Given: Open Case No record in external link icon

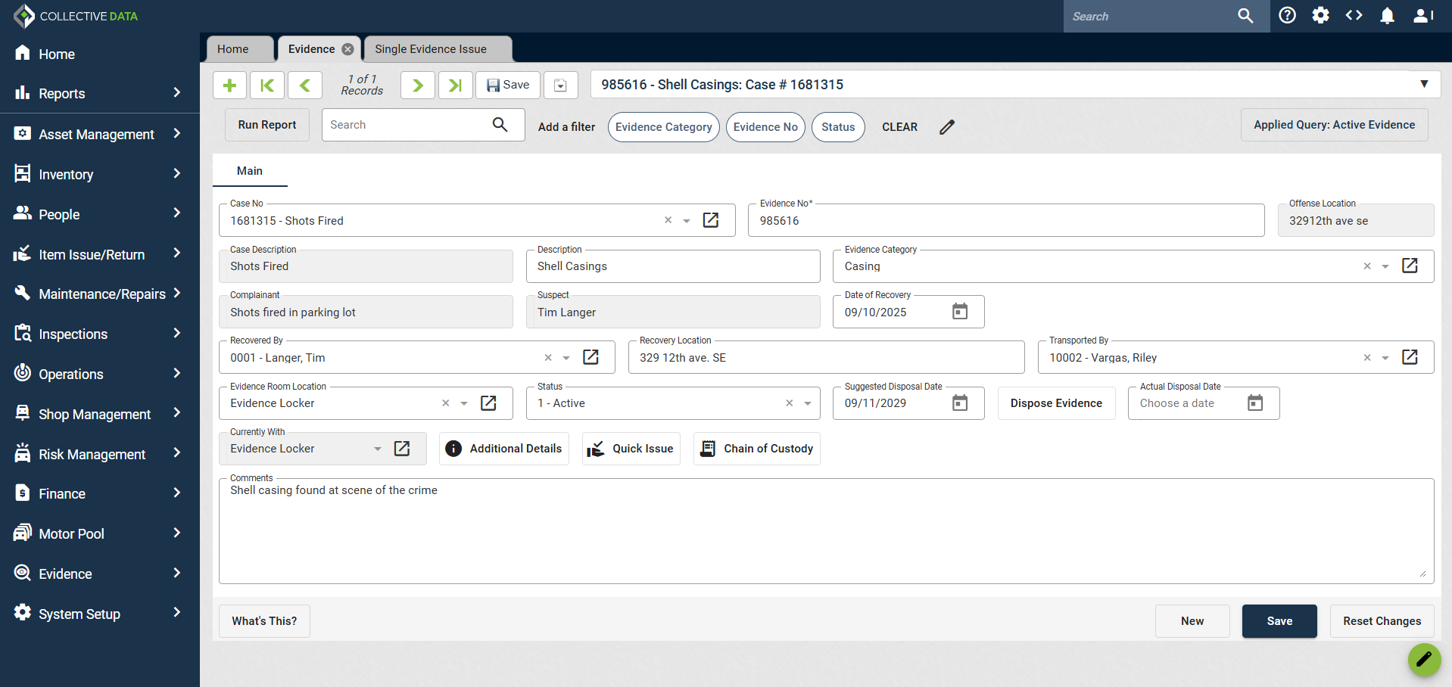Looking at the screenshot, I should (x=711, y=220).
